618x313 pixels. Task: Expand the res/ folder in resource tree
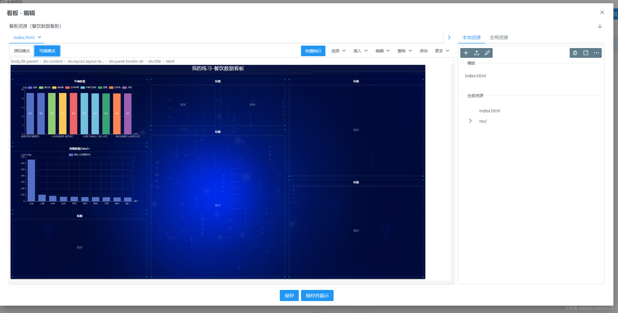470,121
